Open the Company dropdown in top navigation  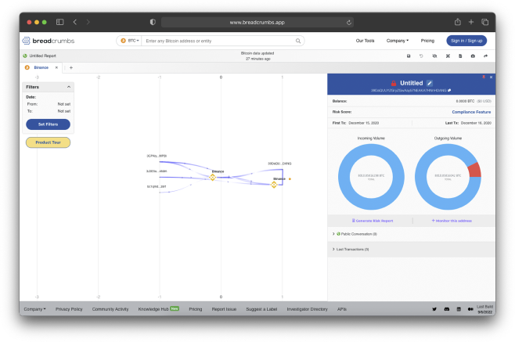[x=398, y=41]
